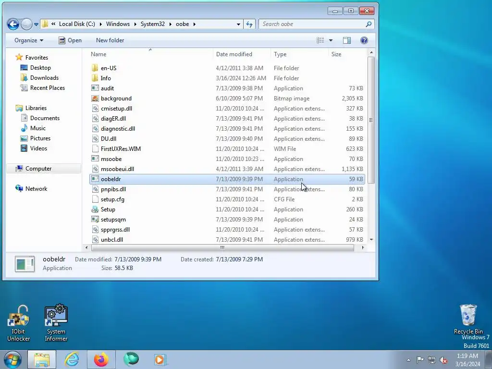Select msoobe application icon

pyautogui.click(x=95, y=159)
